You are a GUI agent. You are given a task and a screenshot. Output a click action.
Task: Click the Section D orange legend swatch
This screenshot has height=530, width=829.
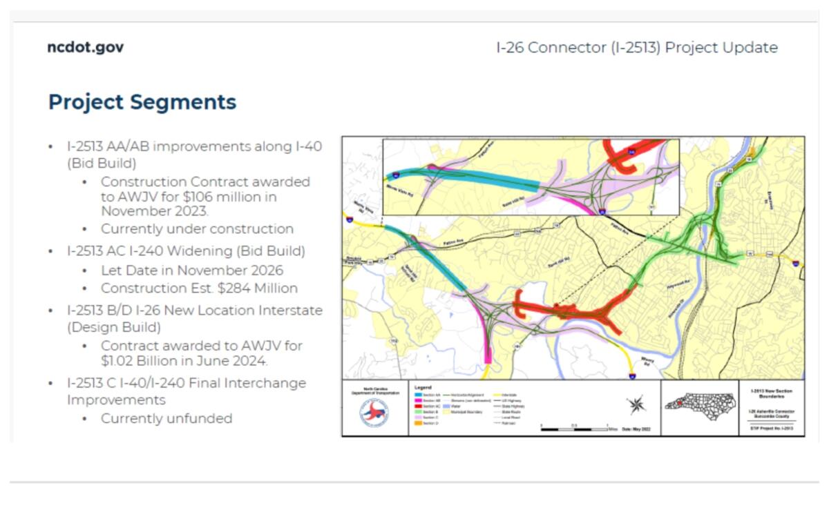[418, 423]
